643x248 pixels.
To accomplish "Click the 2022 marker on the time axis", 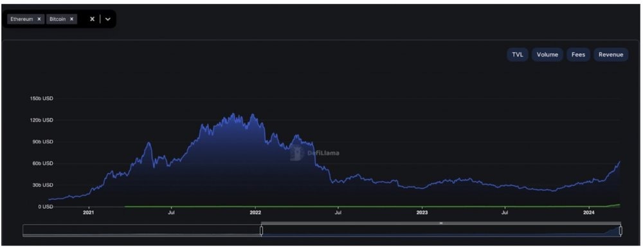I will (x=255, y=213).
